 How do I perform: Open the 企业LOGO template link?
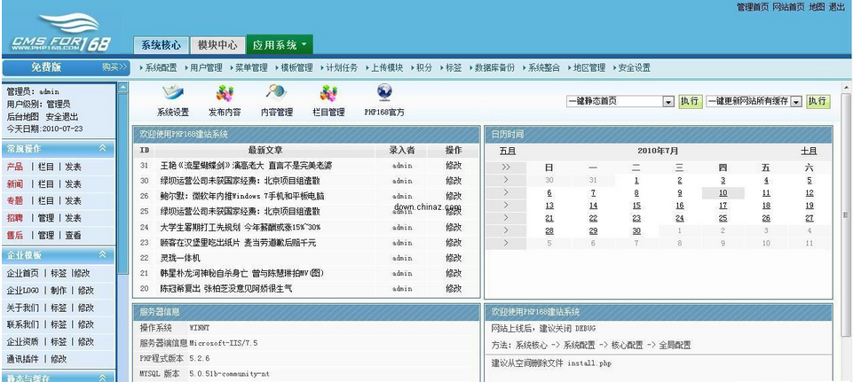click(23, 290)
